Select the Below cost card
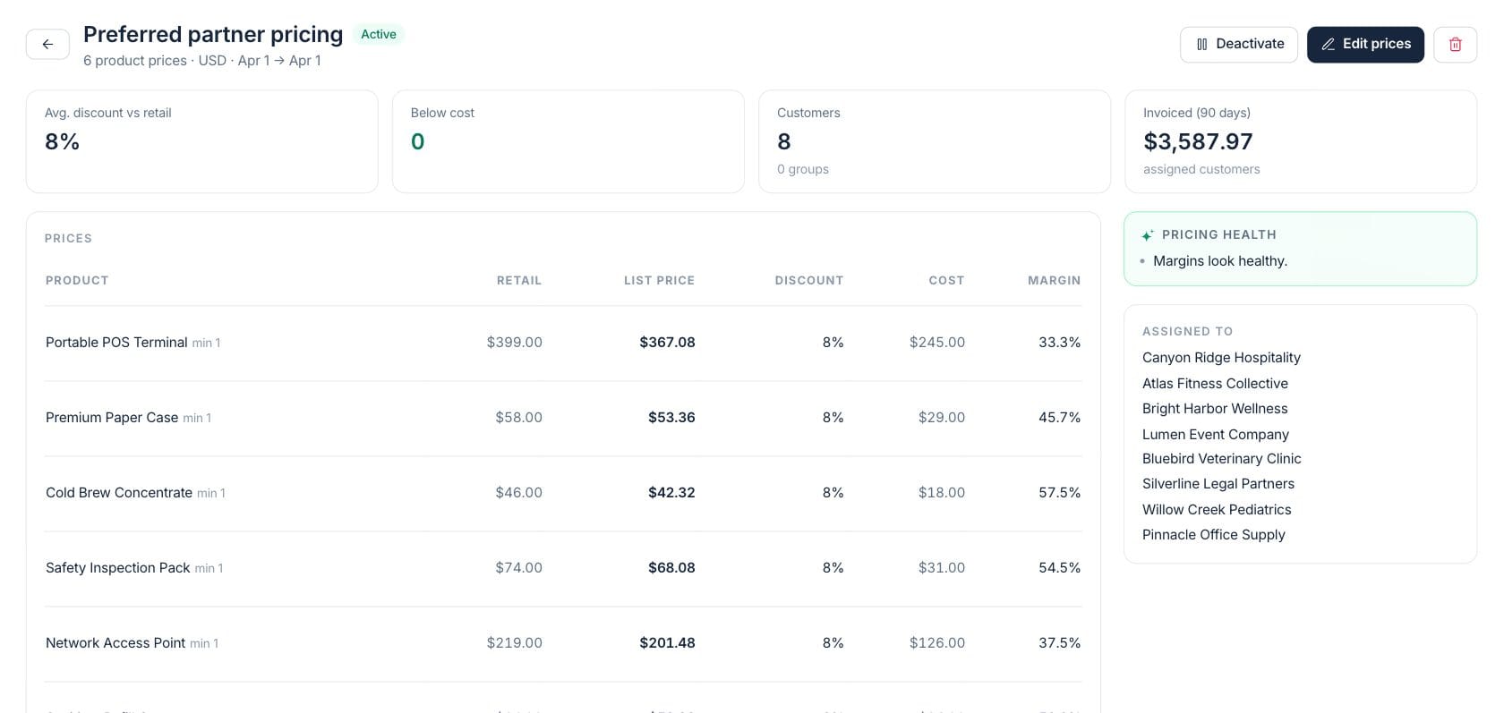The image size is (1504, 713). click(568, 141)
